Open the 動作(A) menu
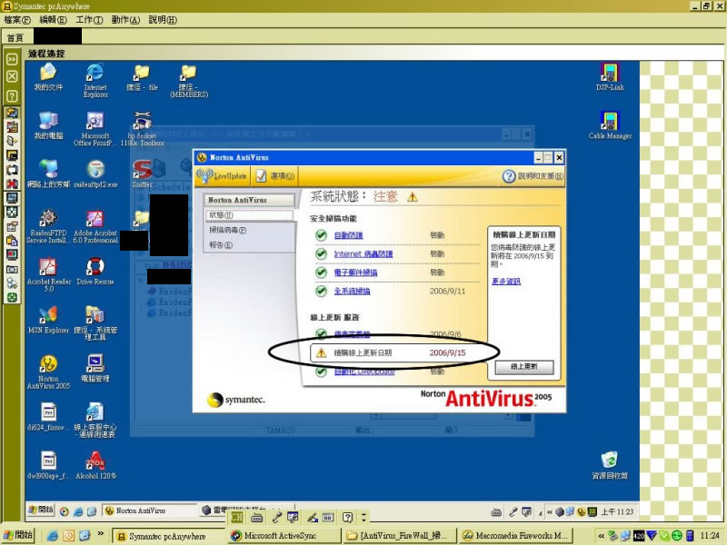Screen dimensions: 727x545 click(125, 20)
